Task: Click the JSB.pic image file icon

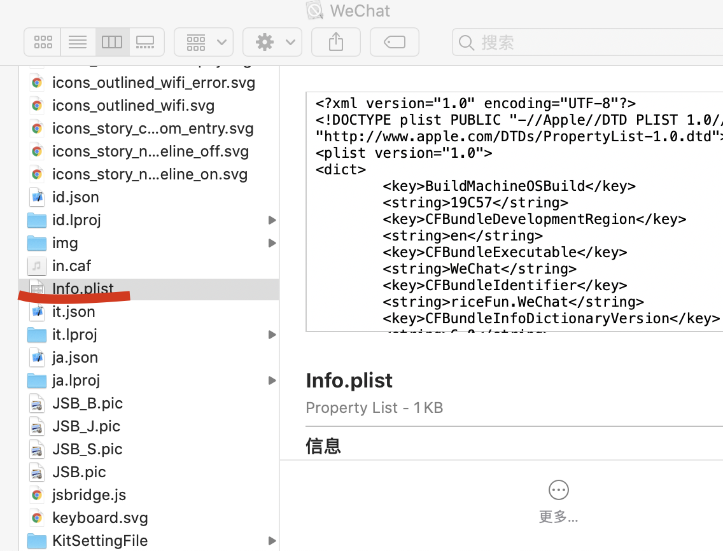Action: click(x=37, y=472)
